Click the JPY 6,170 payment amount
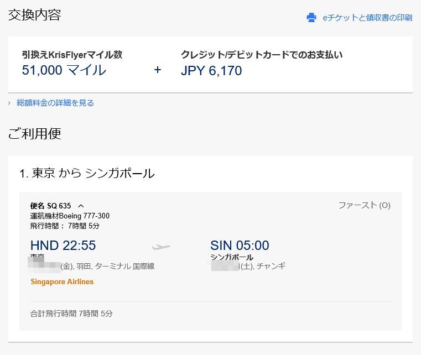 (x=211, y=71)
